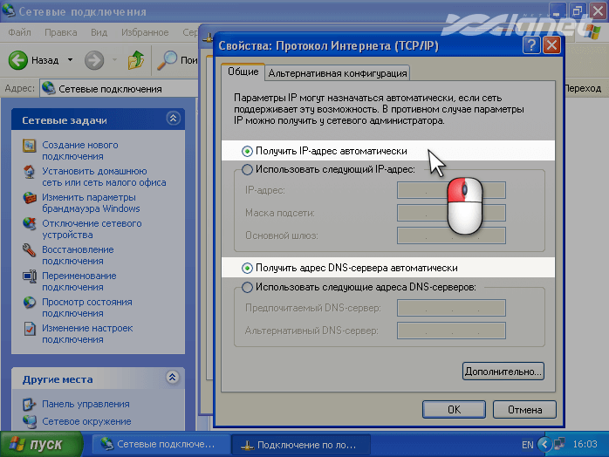Click network icon in the address bar
Screen dimensions: 609x457
click(x=49, y=89)
